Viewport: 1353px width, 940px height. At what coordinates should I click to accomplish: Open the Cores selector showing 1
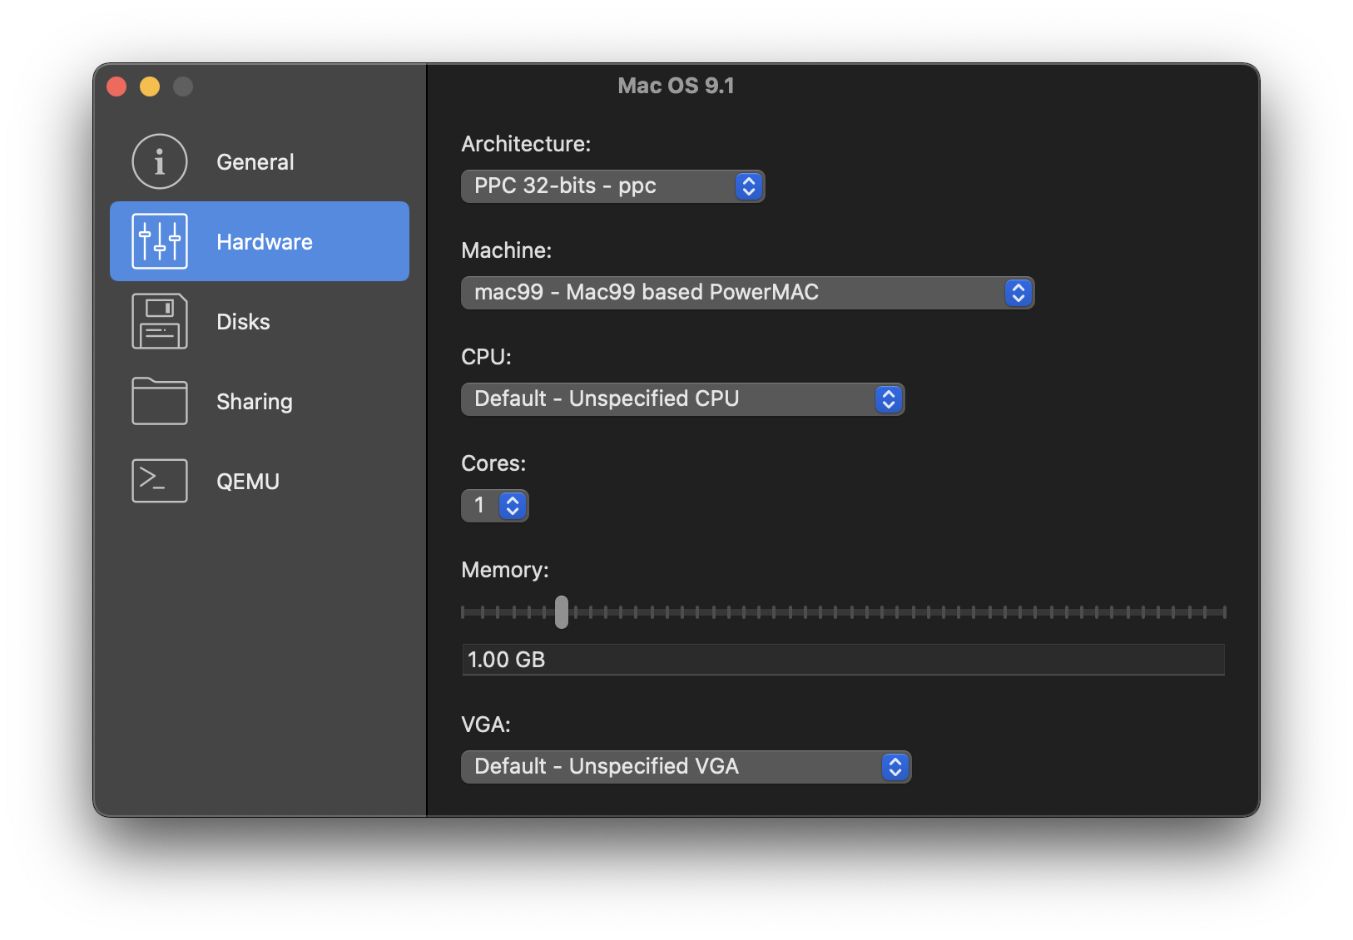coord(495,506)
